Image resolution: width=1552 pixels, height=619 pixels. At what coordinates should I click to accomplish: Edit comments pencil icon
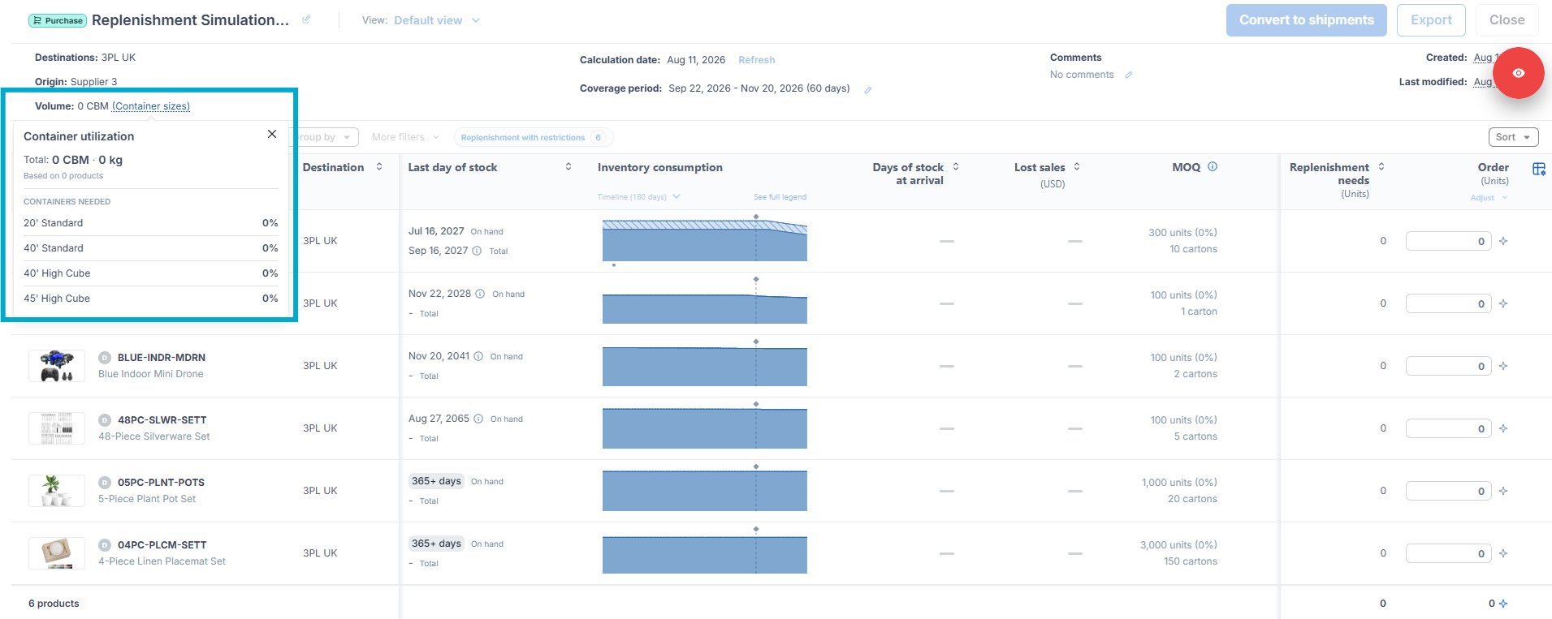pos(1129,75)
